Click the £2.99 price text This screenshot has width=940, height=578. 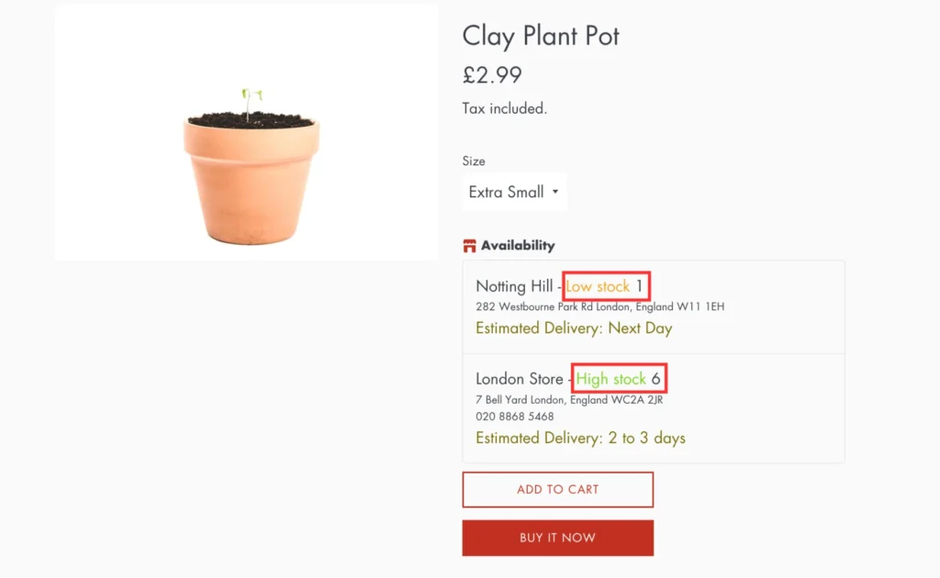(x=492, y=75)
